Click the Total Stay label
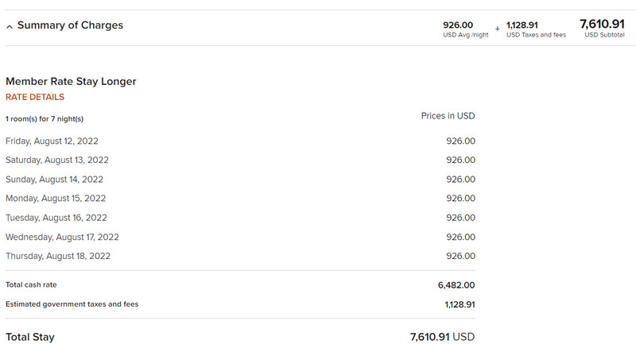Screen dimensions: 636x356 (x=30, y=337)
